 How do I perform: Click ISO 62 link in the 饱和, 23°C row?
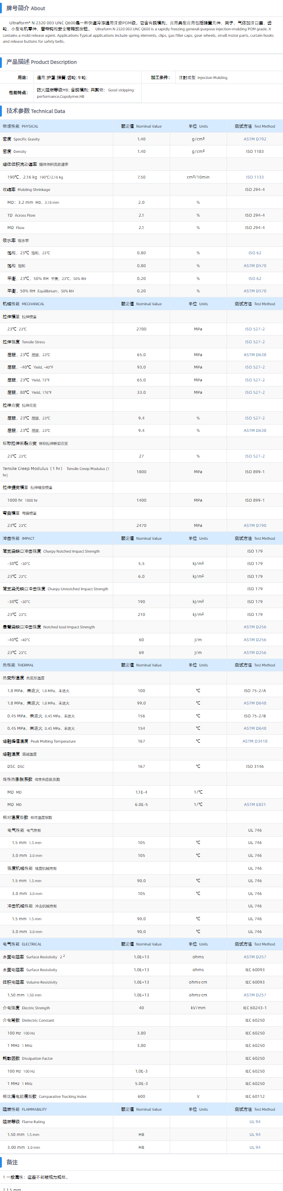click(x=255, y=253)
